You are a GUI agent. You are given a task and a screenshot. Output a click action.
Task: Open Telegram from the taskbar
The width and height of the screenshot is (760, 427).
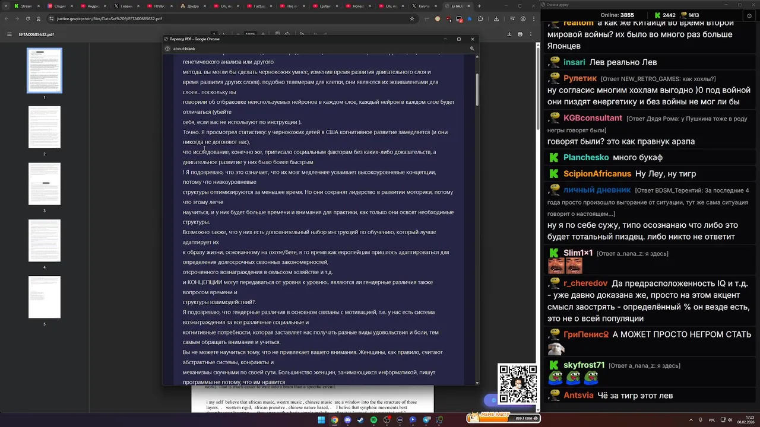426,420
